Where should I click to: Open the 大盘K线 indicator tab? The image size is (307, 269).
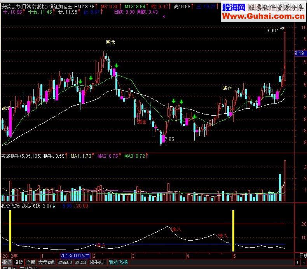click(x=46, y=262)
